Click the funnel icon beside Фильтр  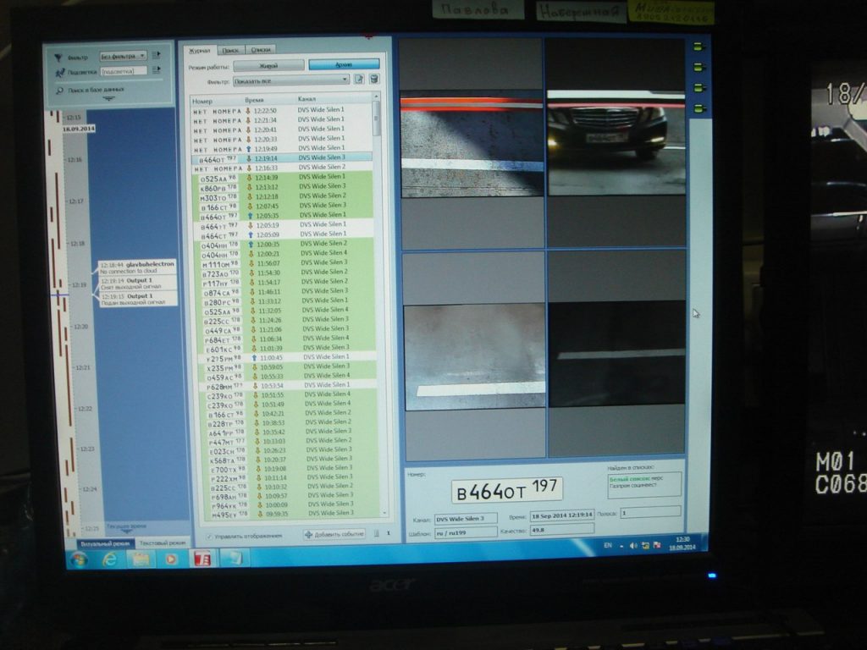point(58,58)
